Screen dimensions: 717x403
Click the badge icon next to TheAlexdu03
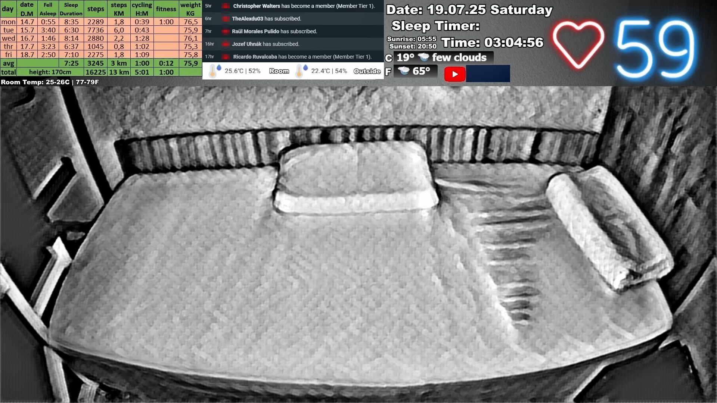[225, 19]
